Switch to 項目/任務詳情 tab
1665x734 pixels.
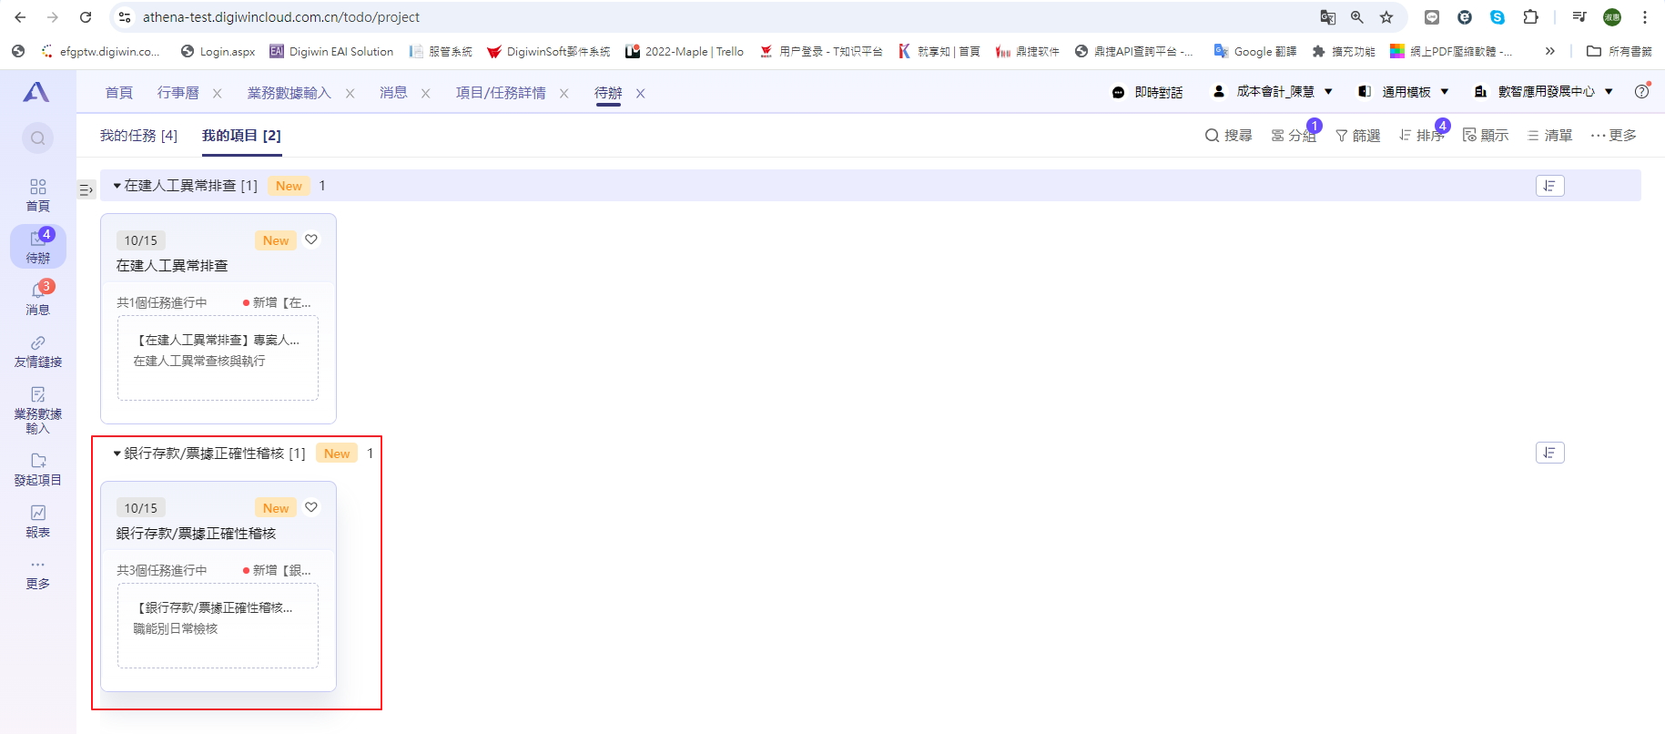[501, 93]
